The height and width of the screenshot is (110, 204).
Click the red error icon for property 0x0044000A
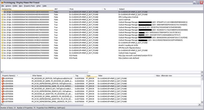pos(3,86)
